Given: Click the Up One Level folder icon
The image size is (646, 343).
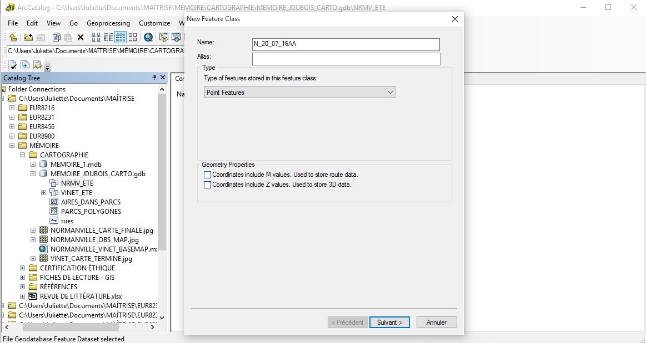Looking at the screenshot, I should [x=13, y=37].
